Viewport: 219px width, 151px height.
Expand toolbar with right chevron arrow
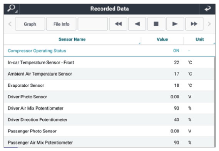pos(209,24)
